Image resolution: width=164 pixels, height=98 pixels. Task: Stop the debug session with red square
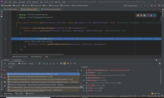[5, 70]
